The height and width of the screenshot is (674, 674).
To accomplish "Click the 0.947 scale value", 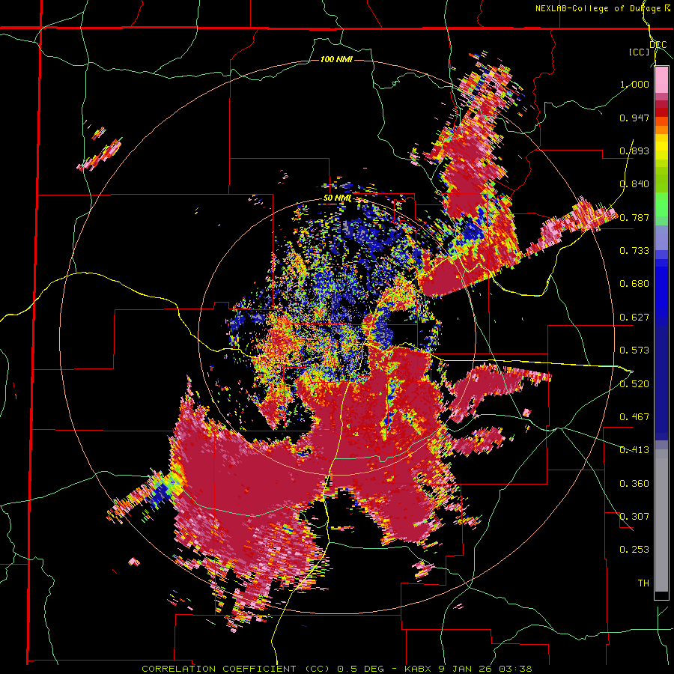I will 634,118.
